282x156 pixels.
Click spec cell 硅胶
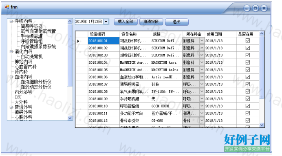167,84
